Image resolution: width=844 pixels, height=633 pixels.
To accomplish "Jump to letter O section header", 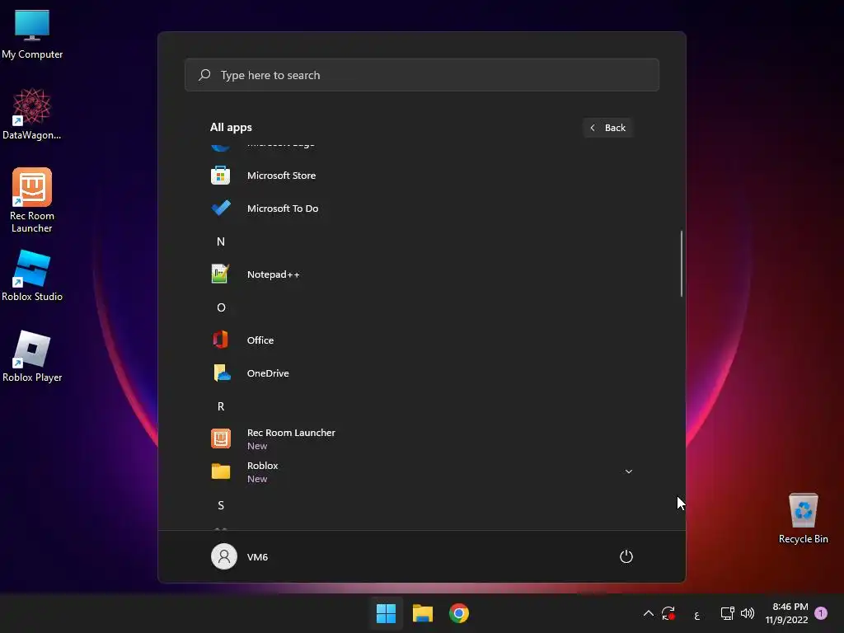I will click(x=221, y=307).
